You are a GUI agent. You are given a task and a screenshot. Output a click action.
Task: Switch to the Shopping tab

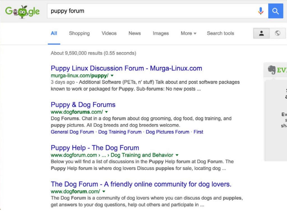tap(79, 33)
